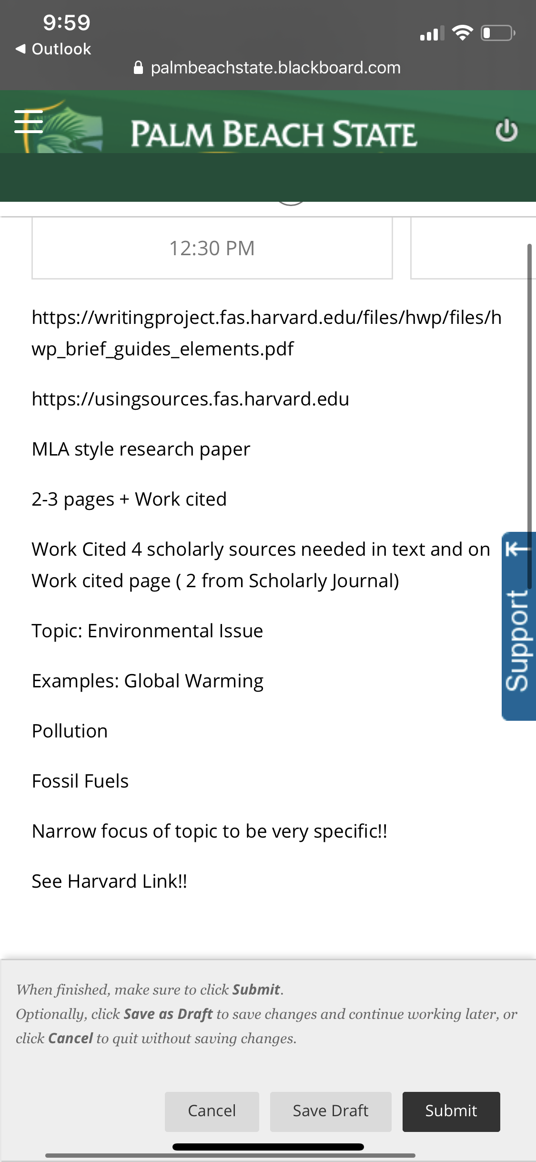Tap the arrow atop the Support tab
Image resolution: width=536 pixels, height=1162 pixels.
[x=517, y=549]
